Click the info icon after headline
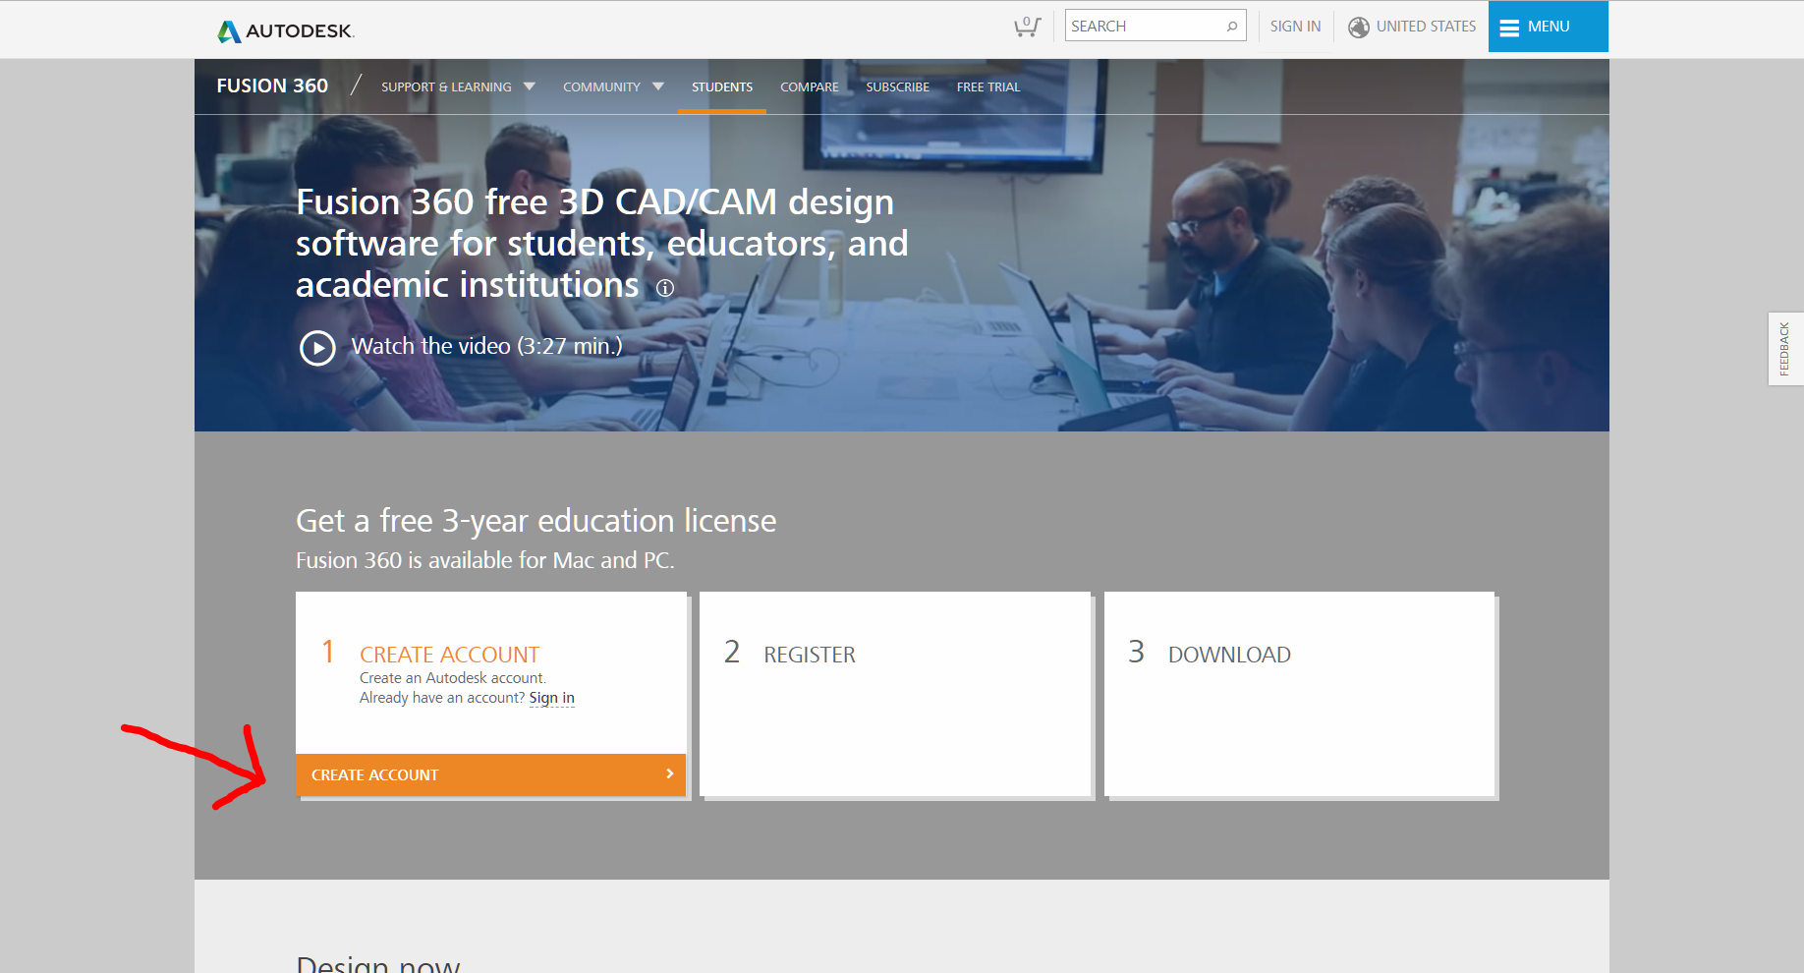The height and width of the screenshot is (973, 1804). point(665,288)
